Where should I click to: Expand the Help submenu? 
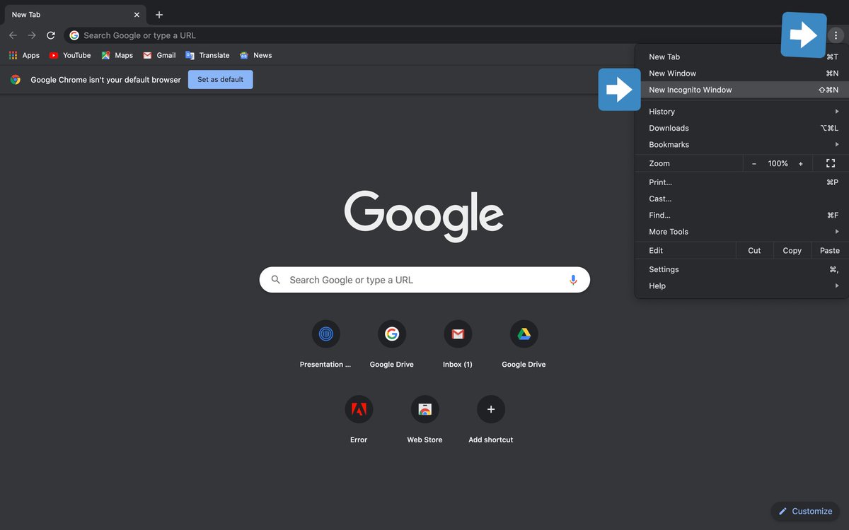(x=741, y=286)
